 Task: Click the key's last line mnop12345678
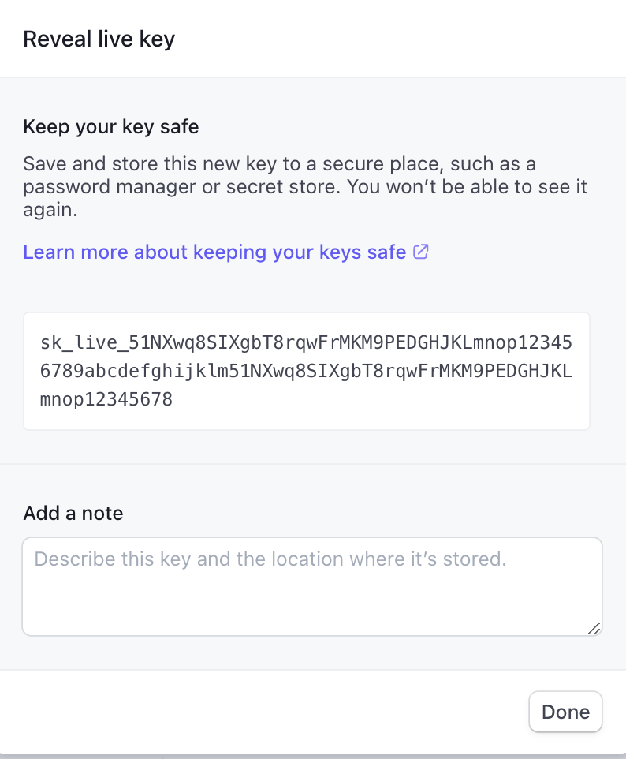pos(106,400)
